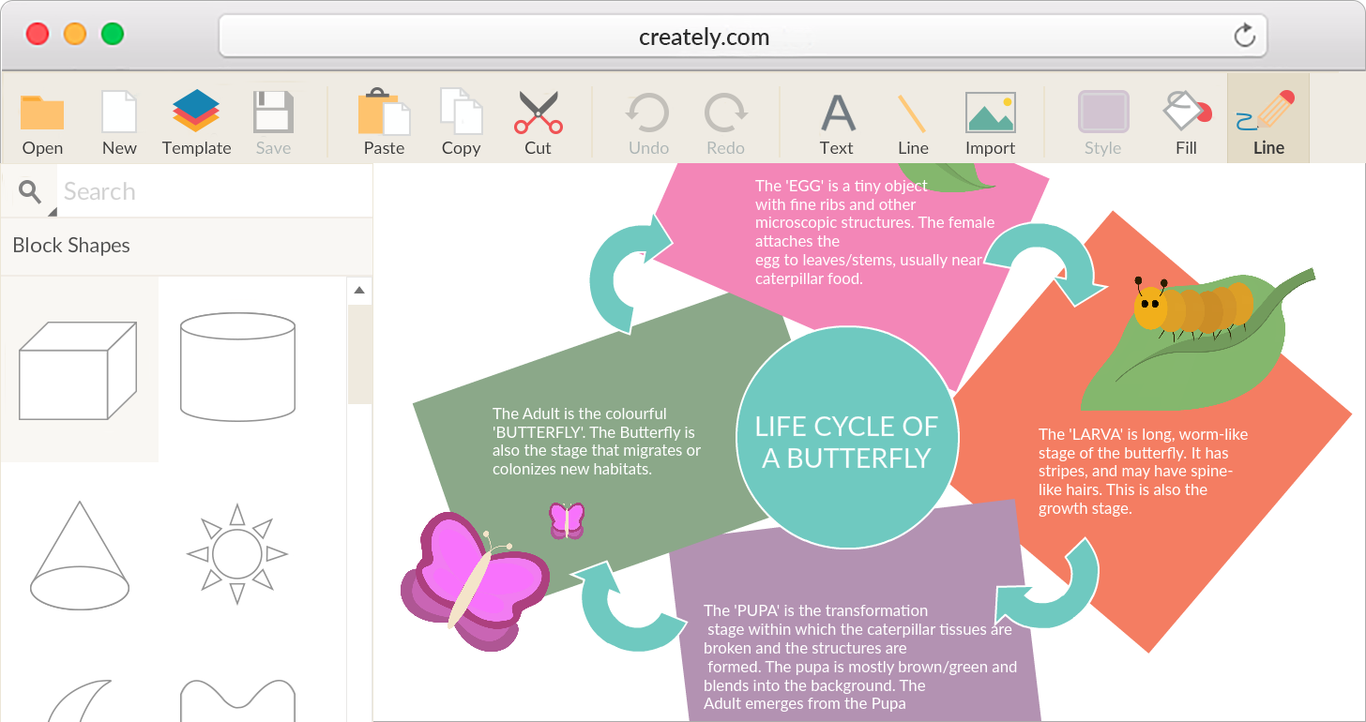Screen dimensions: 1366x722
Task: Toggle the Line style pencil tool
Action: click(x=1267, y=113)
